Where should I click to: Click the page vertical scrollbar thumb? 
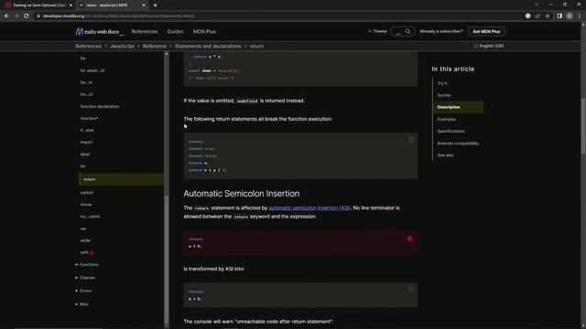point(583,126)
